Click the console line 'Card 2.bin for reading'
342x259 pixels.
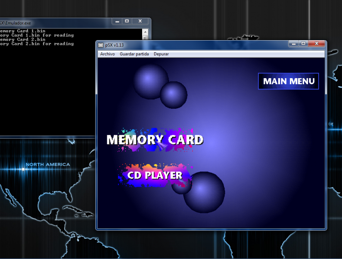click(x=37, y=44)
